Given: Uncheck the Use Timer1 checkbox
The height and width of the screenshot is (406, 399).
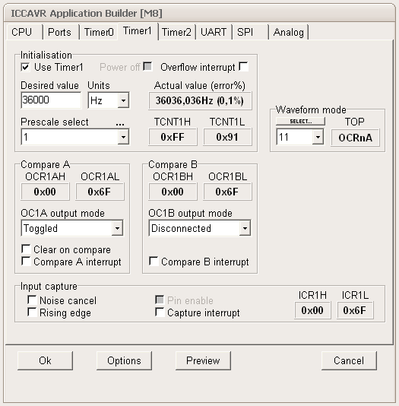Looking at the screenshot, I should coord(25,68).
